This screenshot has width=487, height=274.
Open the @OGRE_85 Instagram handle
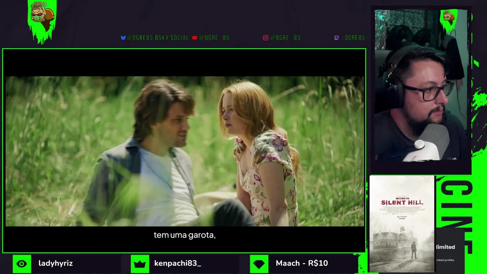pyautogui.click(x=285, y=38)
